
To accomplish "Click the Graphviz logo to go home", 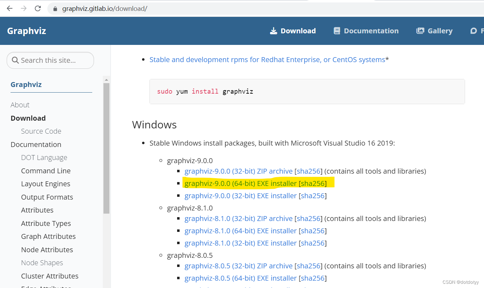I will click(26, 31).
